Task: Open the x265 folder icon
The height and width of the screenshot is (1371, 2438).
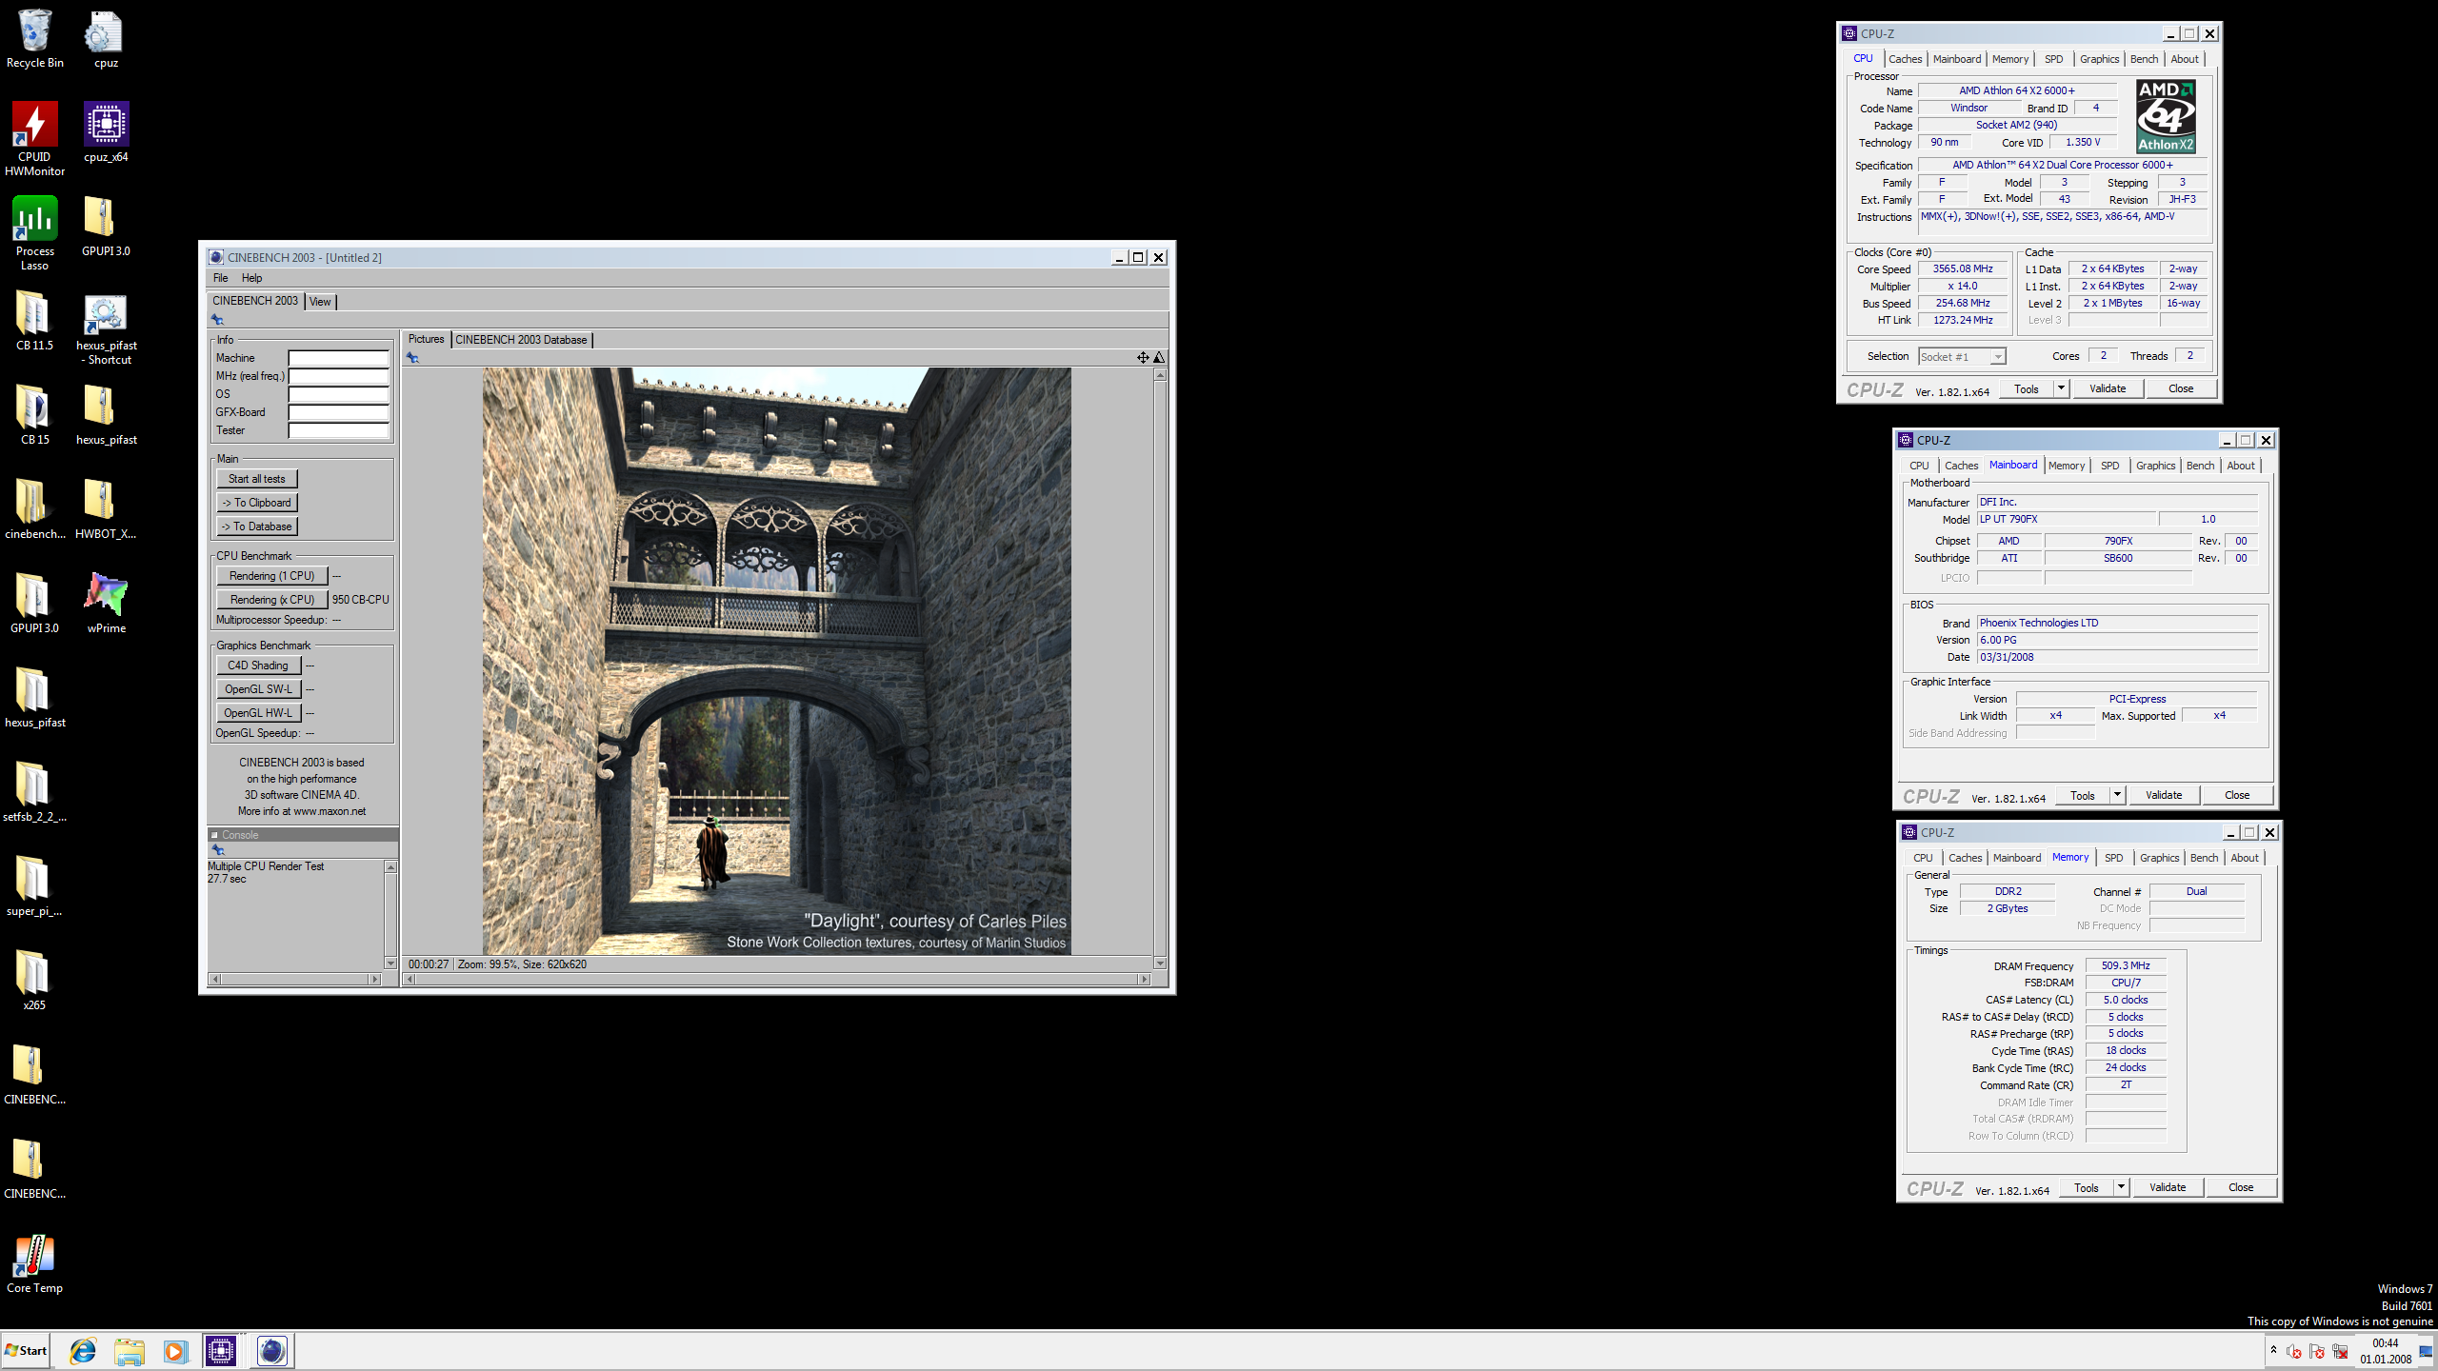Action: coord(35,981)
